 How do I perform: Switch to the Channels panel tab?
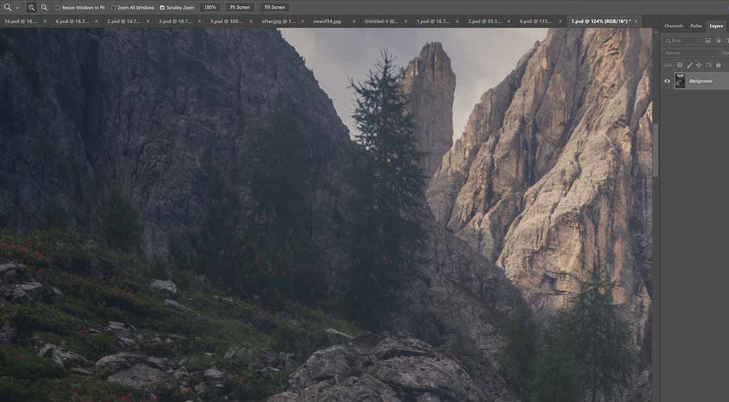click(x=673, y=26)
